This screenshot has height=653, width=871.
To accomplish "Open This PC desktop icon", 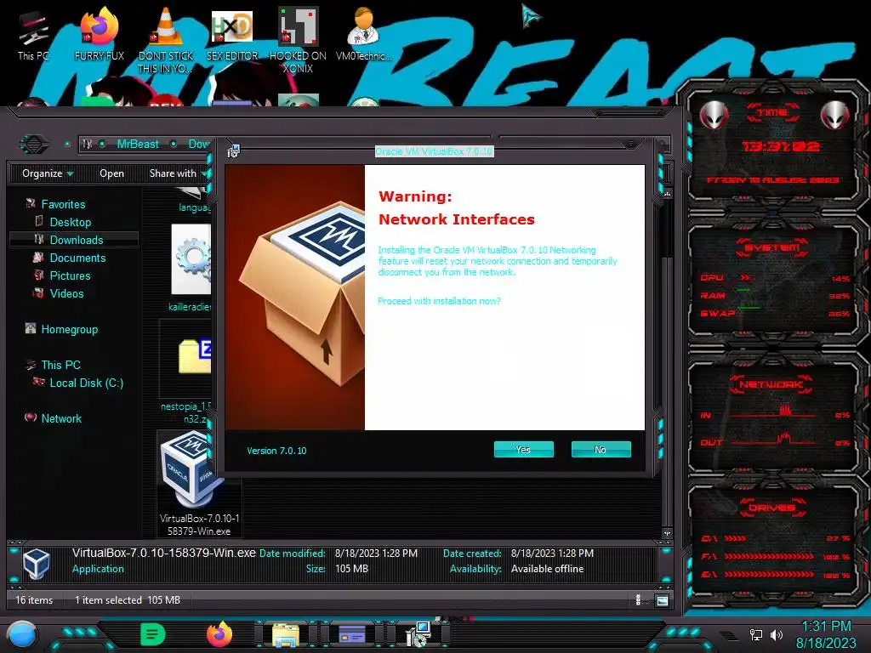I will click(x=33, y=36).
